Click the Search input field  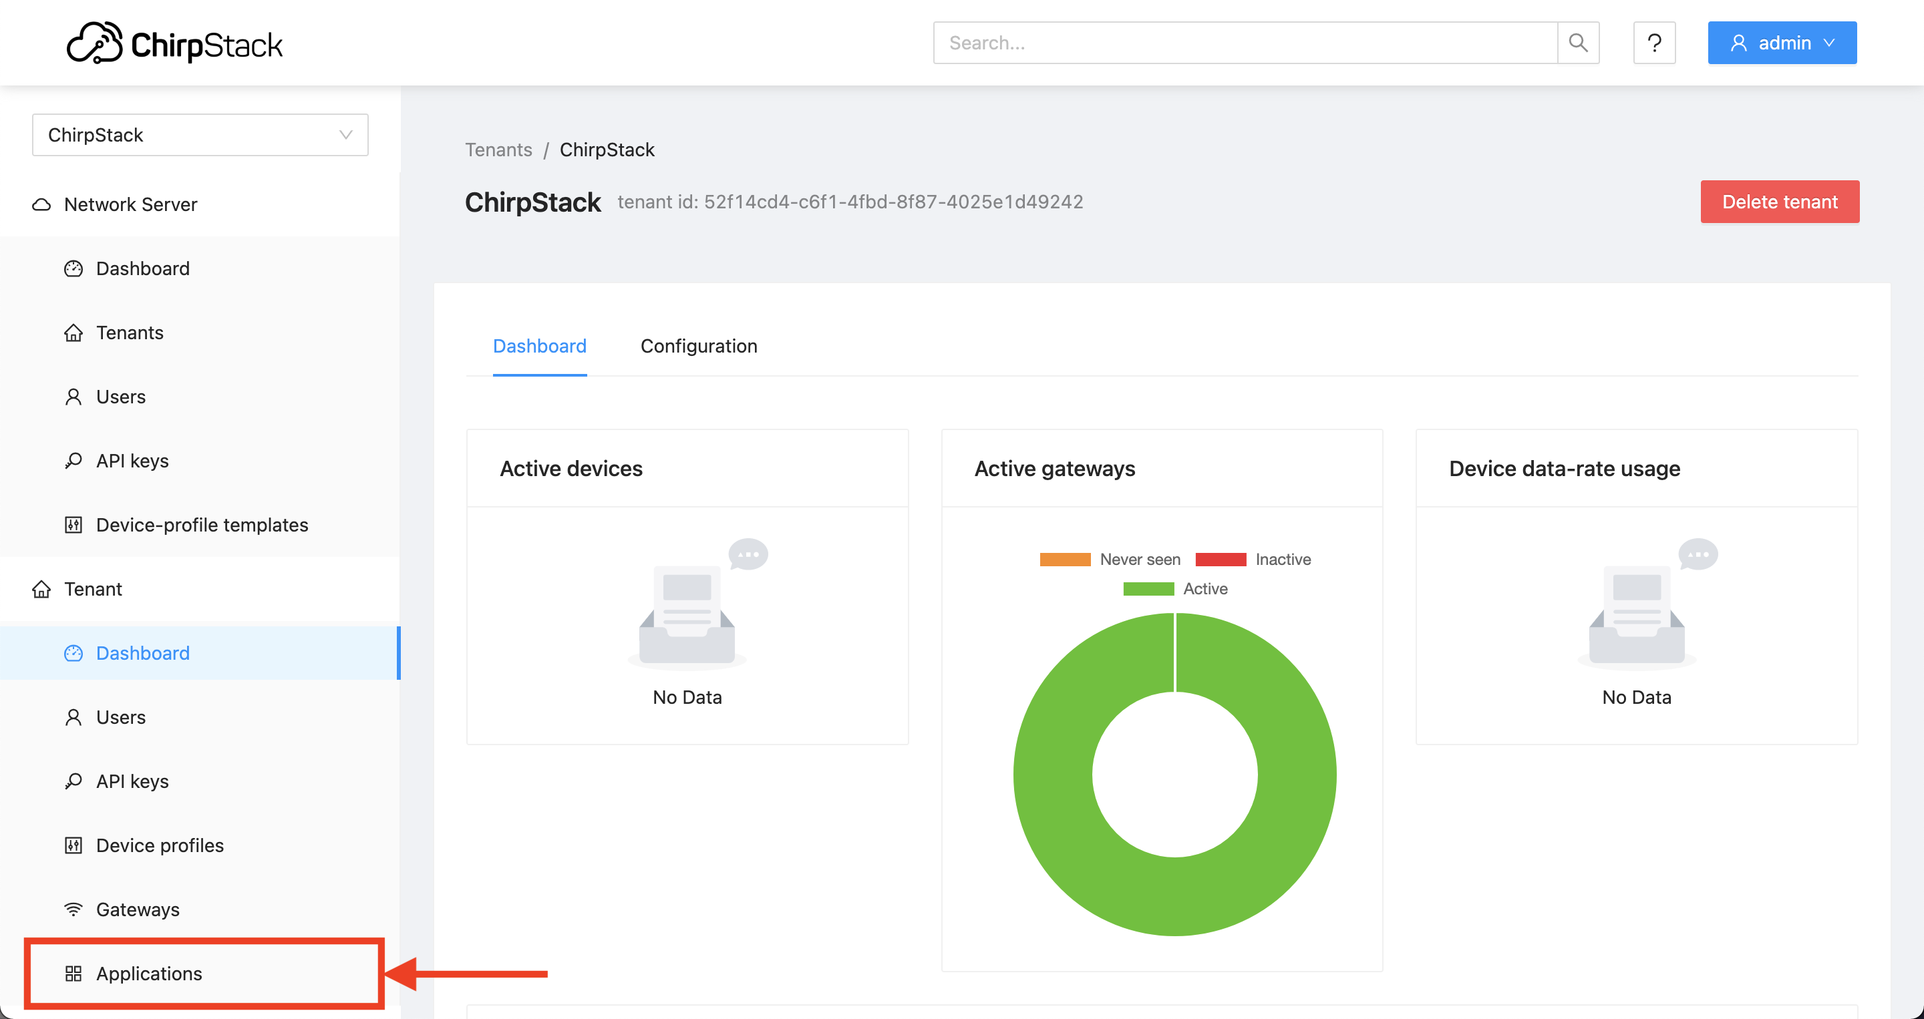pyautogui.click(x=1247, y=42)
